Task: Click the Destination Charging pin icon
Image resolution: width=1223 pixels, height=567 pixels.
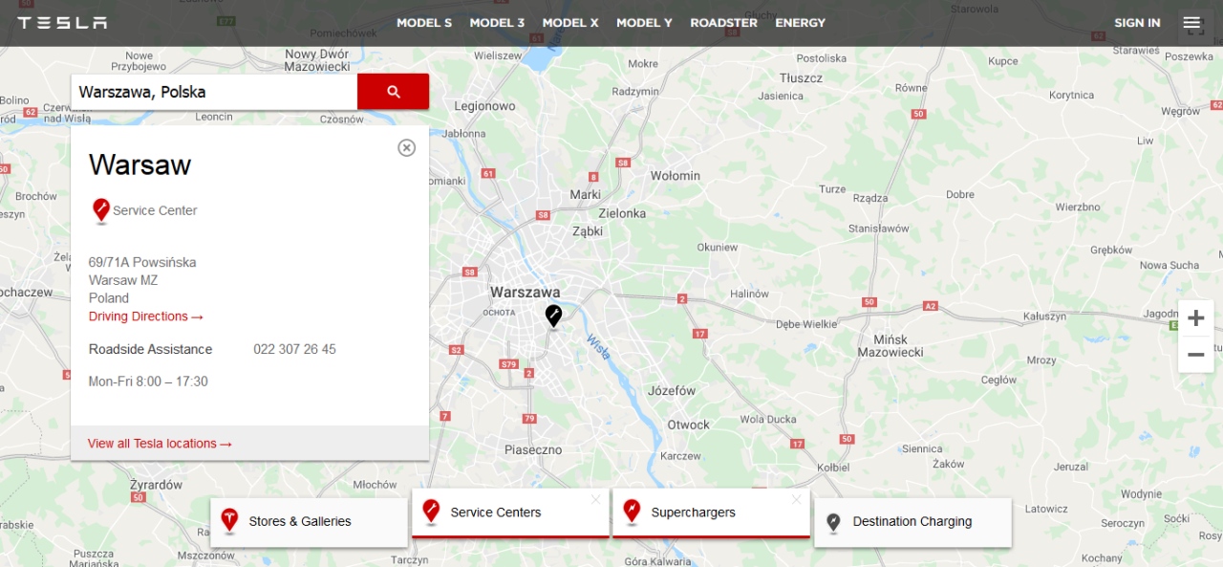Action: [833, 522]
